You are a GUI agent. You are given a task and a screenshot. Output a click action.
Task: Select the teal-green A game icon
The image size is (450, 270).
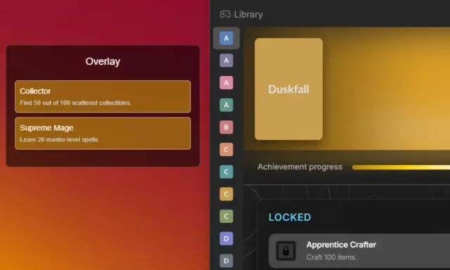click(226, 105)
